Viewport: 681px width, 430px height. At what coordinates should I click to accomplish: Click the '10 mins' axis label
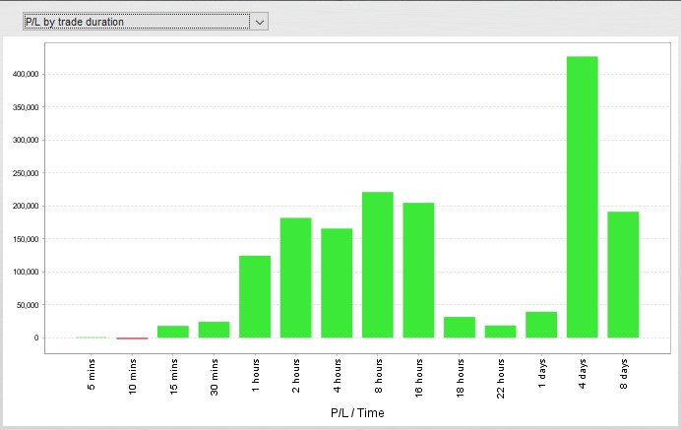tap(133, 377)
